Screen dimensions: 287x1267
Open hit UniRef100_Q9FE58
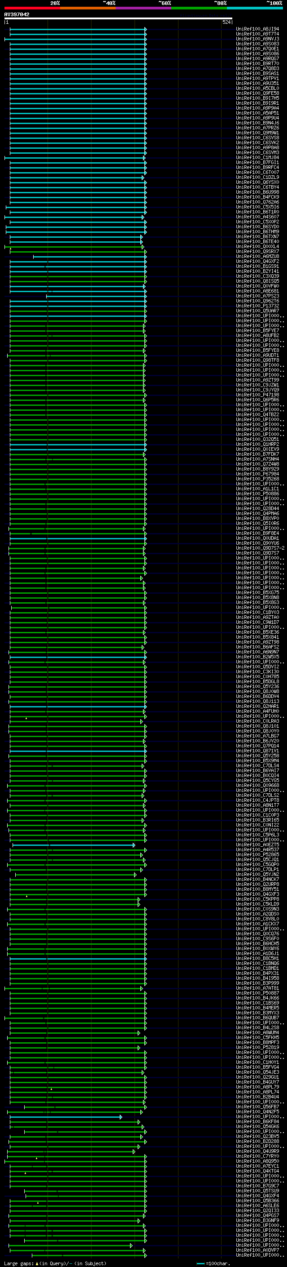point(257,93)
